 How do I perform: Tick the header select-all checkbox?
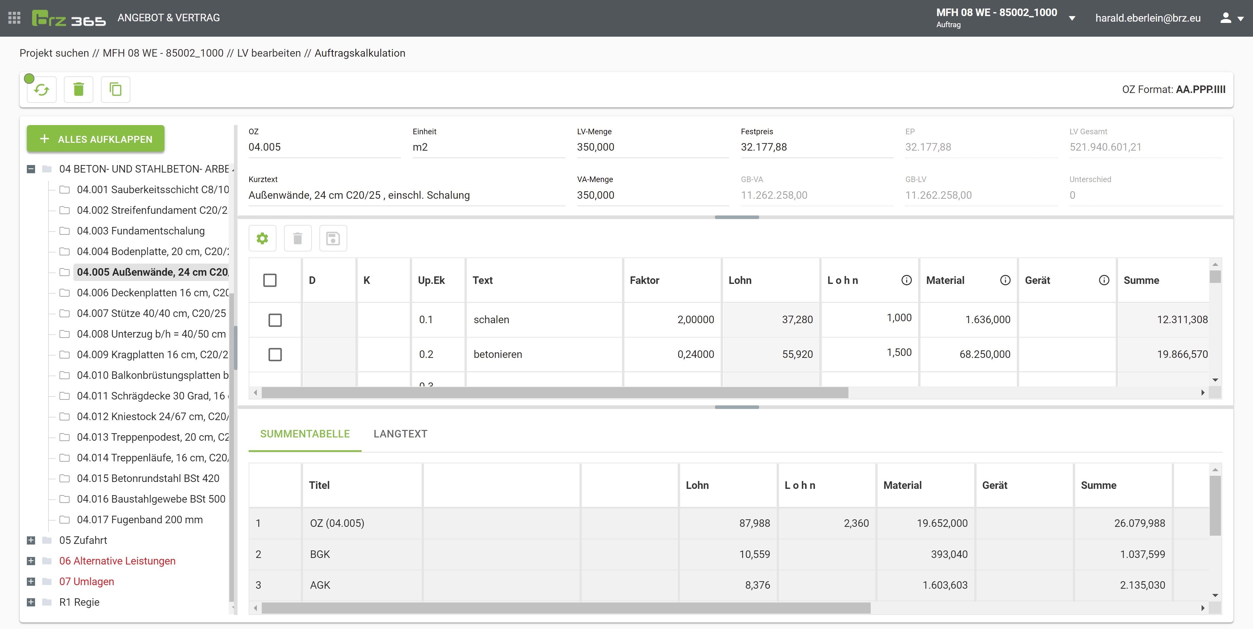click(270, 280)
